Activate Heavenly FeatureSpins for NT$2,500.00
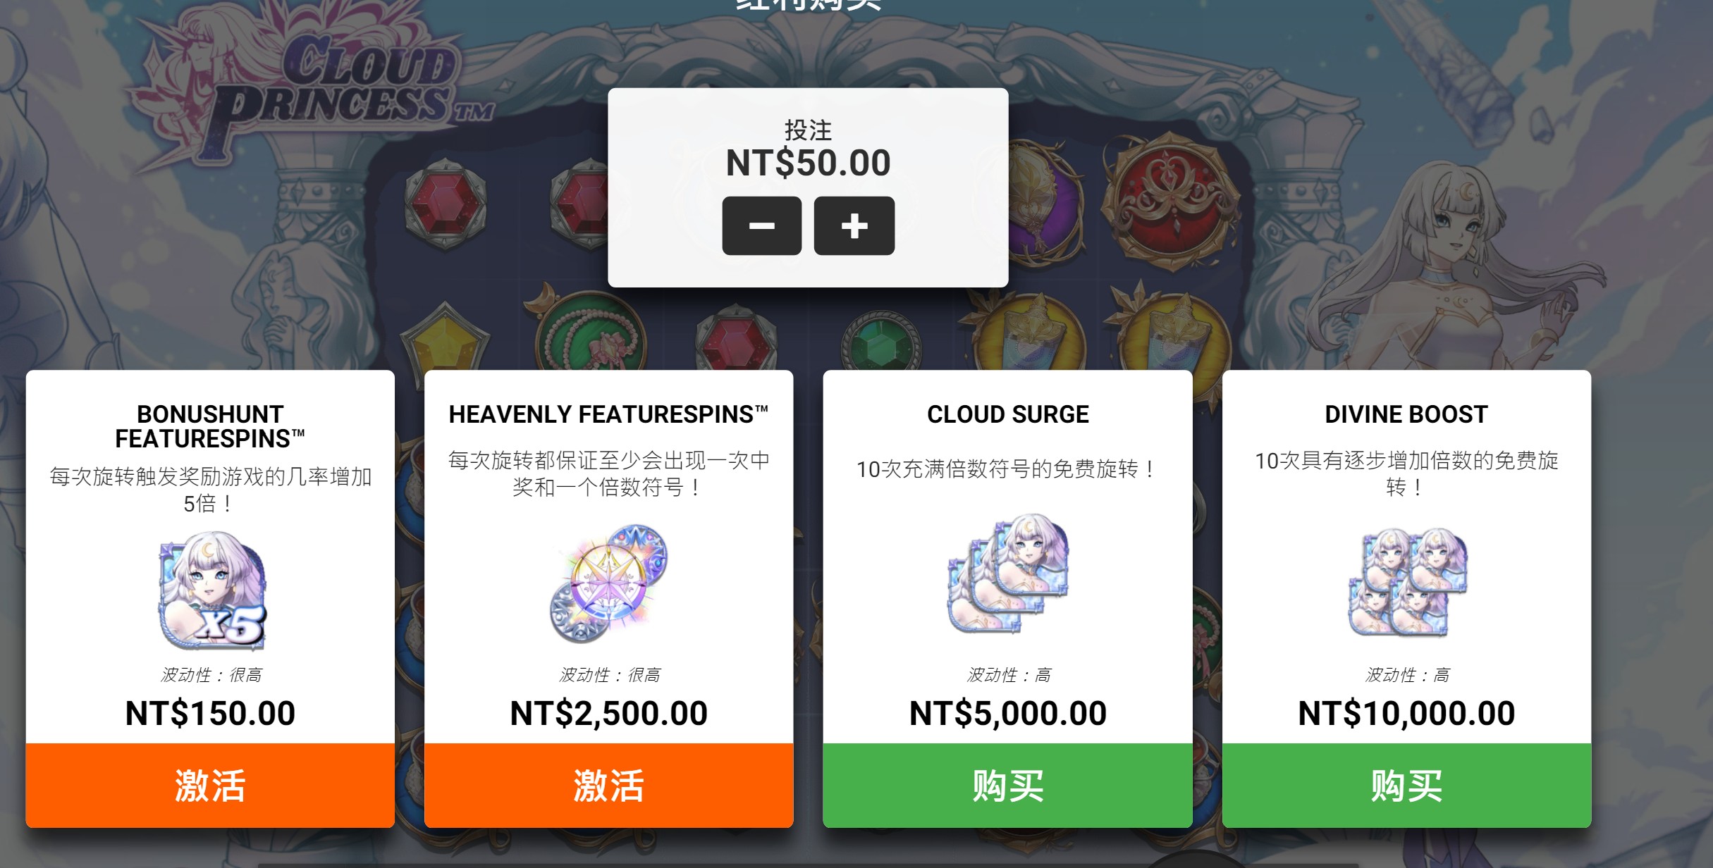 pos(608,785)
